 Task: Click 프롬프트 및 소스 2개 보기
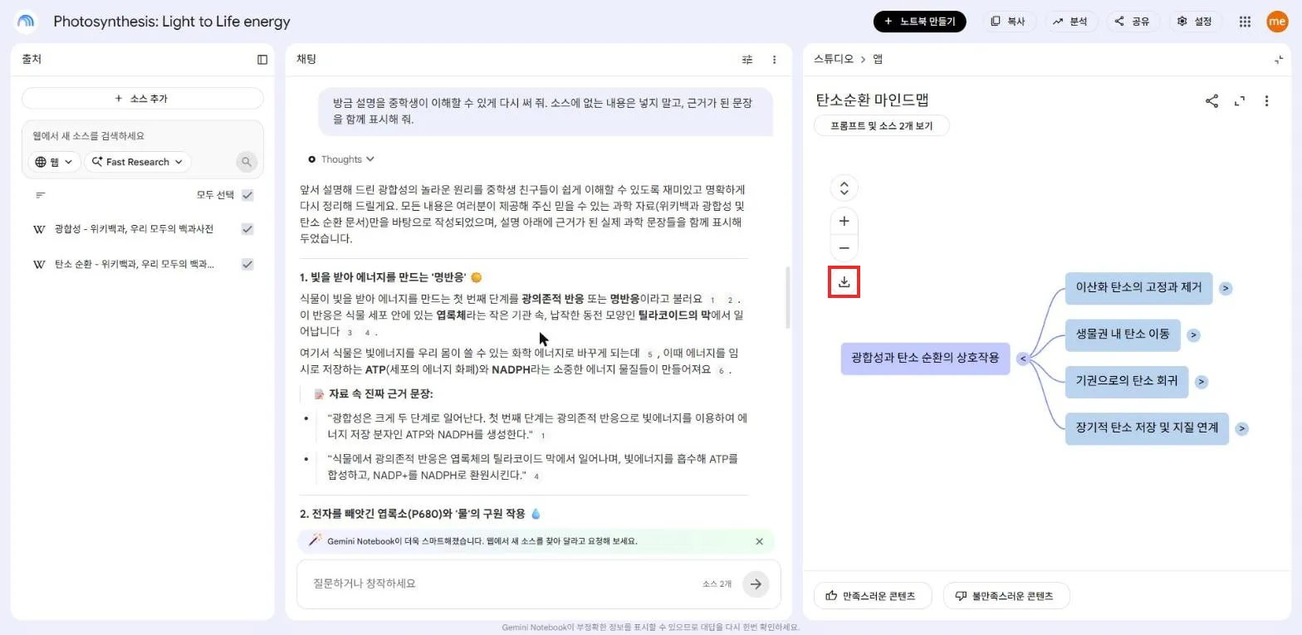tap(881, 126)
